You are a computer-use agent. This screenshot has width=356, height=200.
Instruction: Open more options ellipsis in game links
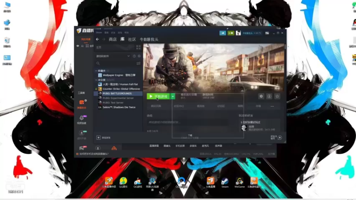(x=272, y=106)
